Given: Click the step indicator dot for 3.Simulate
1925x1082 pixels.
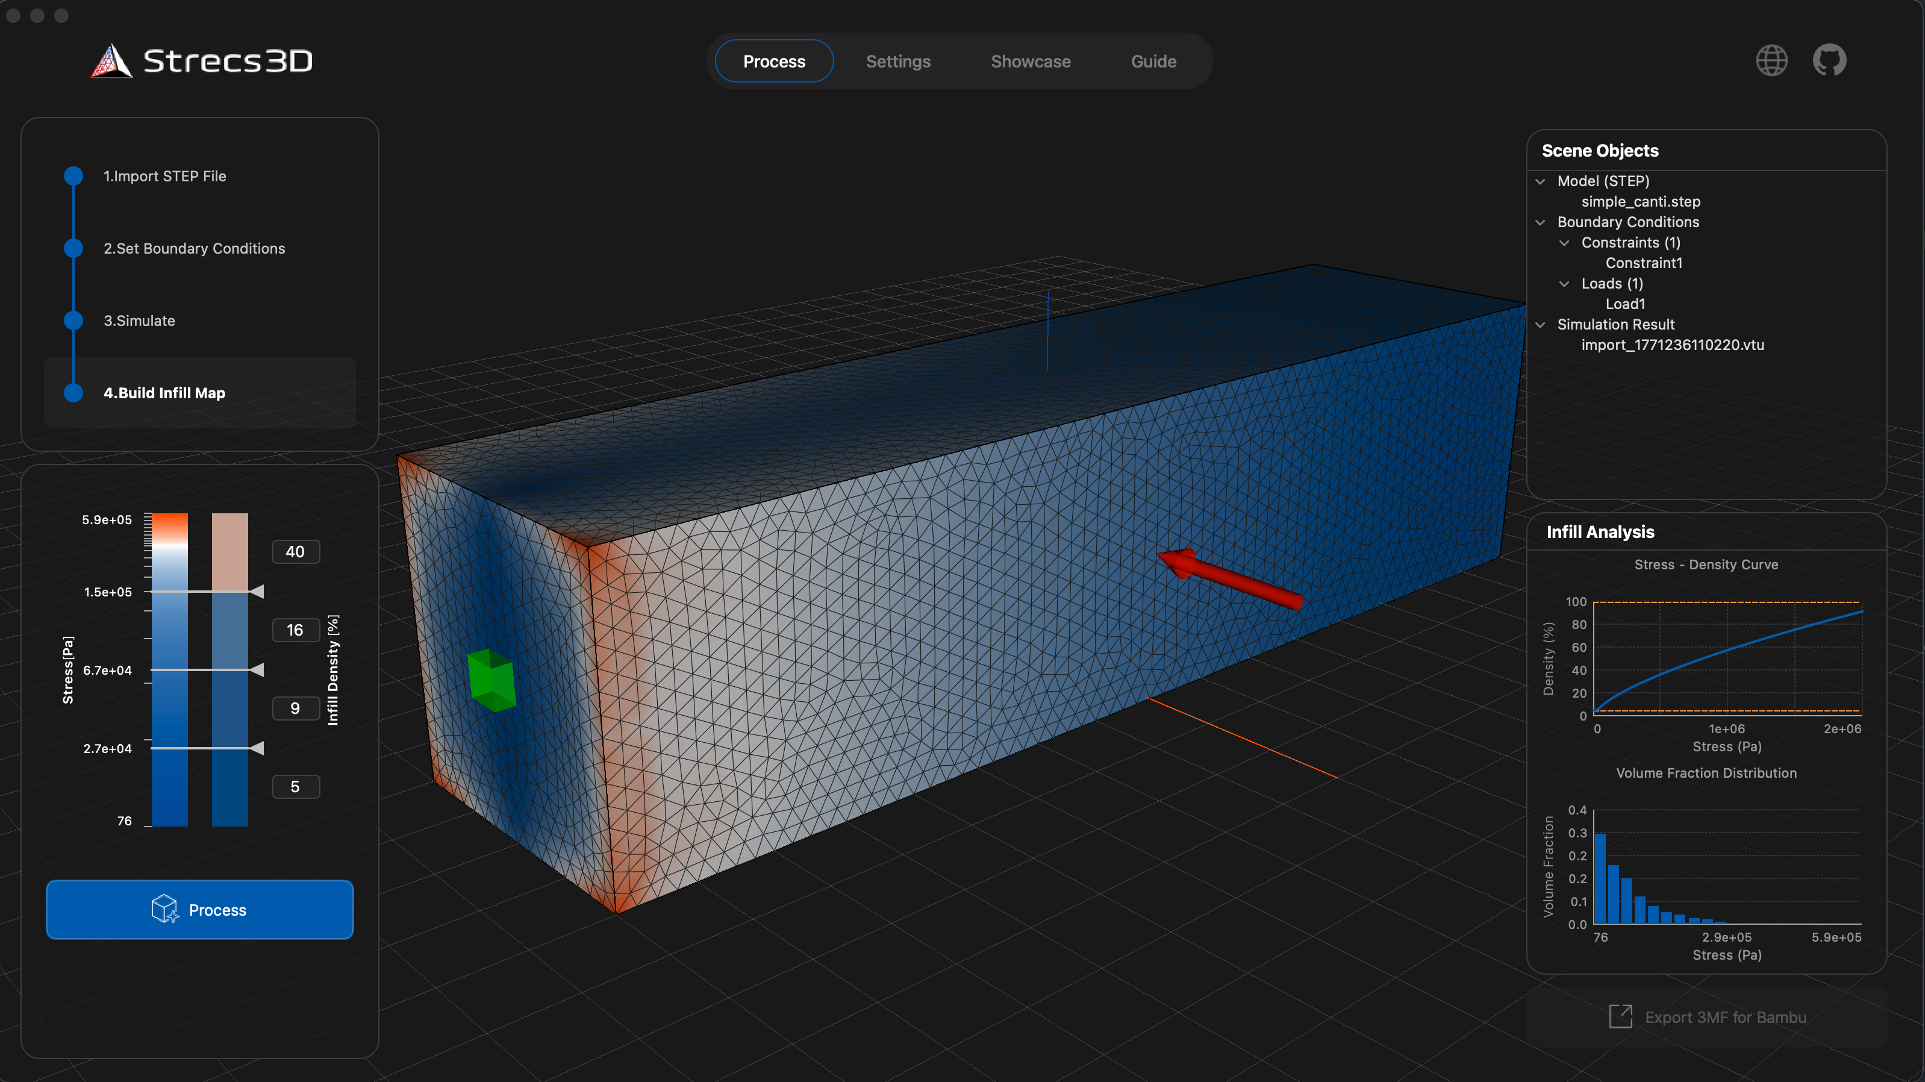Looking at the screenshot, I should [72, 320].
